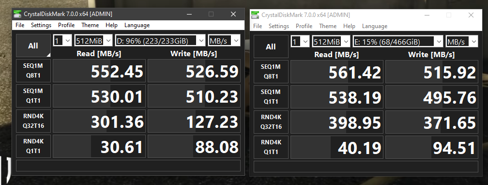Click Read [MB/s] header in left window
The height and width of the screenshot is (185, 488).
tap(99, 54)
